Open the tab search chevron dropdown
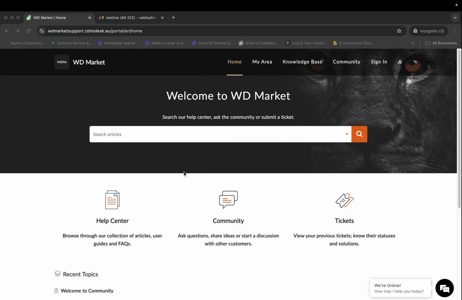The image size is (462, 300). click(455, 17)
